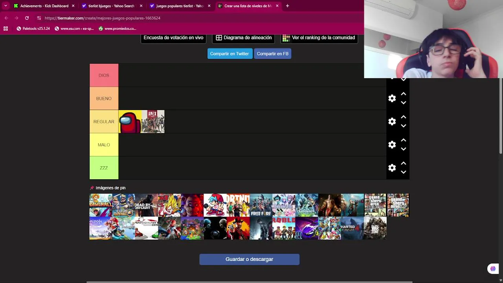
Task: Select the Red Dead Redemption thumbnail
Action: [x=238, y=228]
